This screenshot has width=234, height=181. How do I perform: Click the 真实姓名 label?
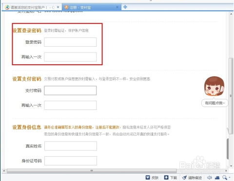(x=34, y=146)
